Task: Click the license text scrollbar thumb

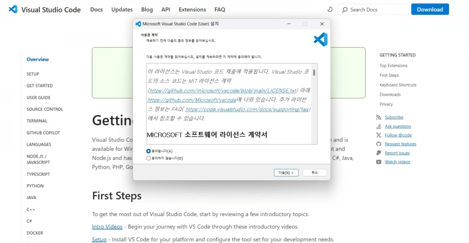Action: [x=314, y=73]
